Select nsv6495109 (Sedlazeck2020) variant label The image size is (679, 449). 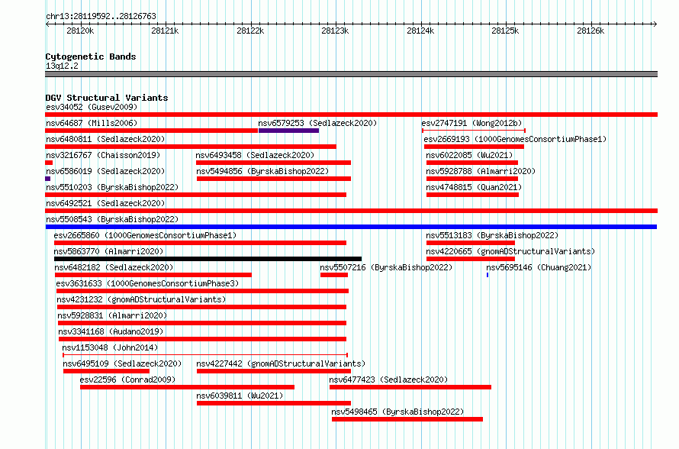[122, 363]
